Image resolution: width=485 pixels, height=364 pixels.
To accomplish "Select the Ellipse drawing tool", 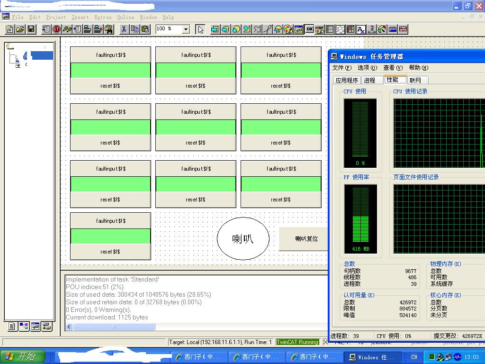I will pyautogui.click(x=236, y=29).
